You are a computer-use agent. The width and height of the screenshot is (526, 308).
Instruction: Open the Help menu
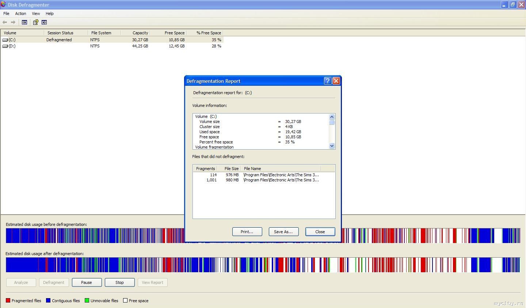pyautogui.click(x=50, y=14)
